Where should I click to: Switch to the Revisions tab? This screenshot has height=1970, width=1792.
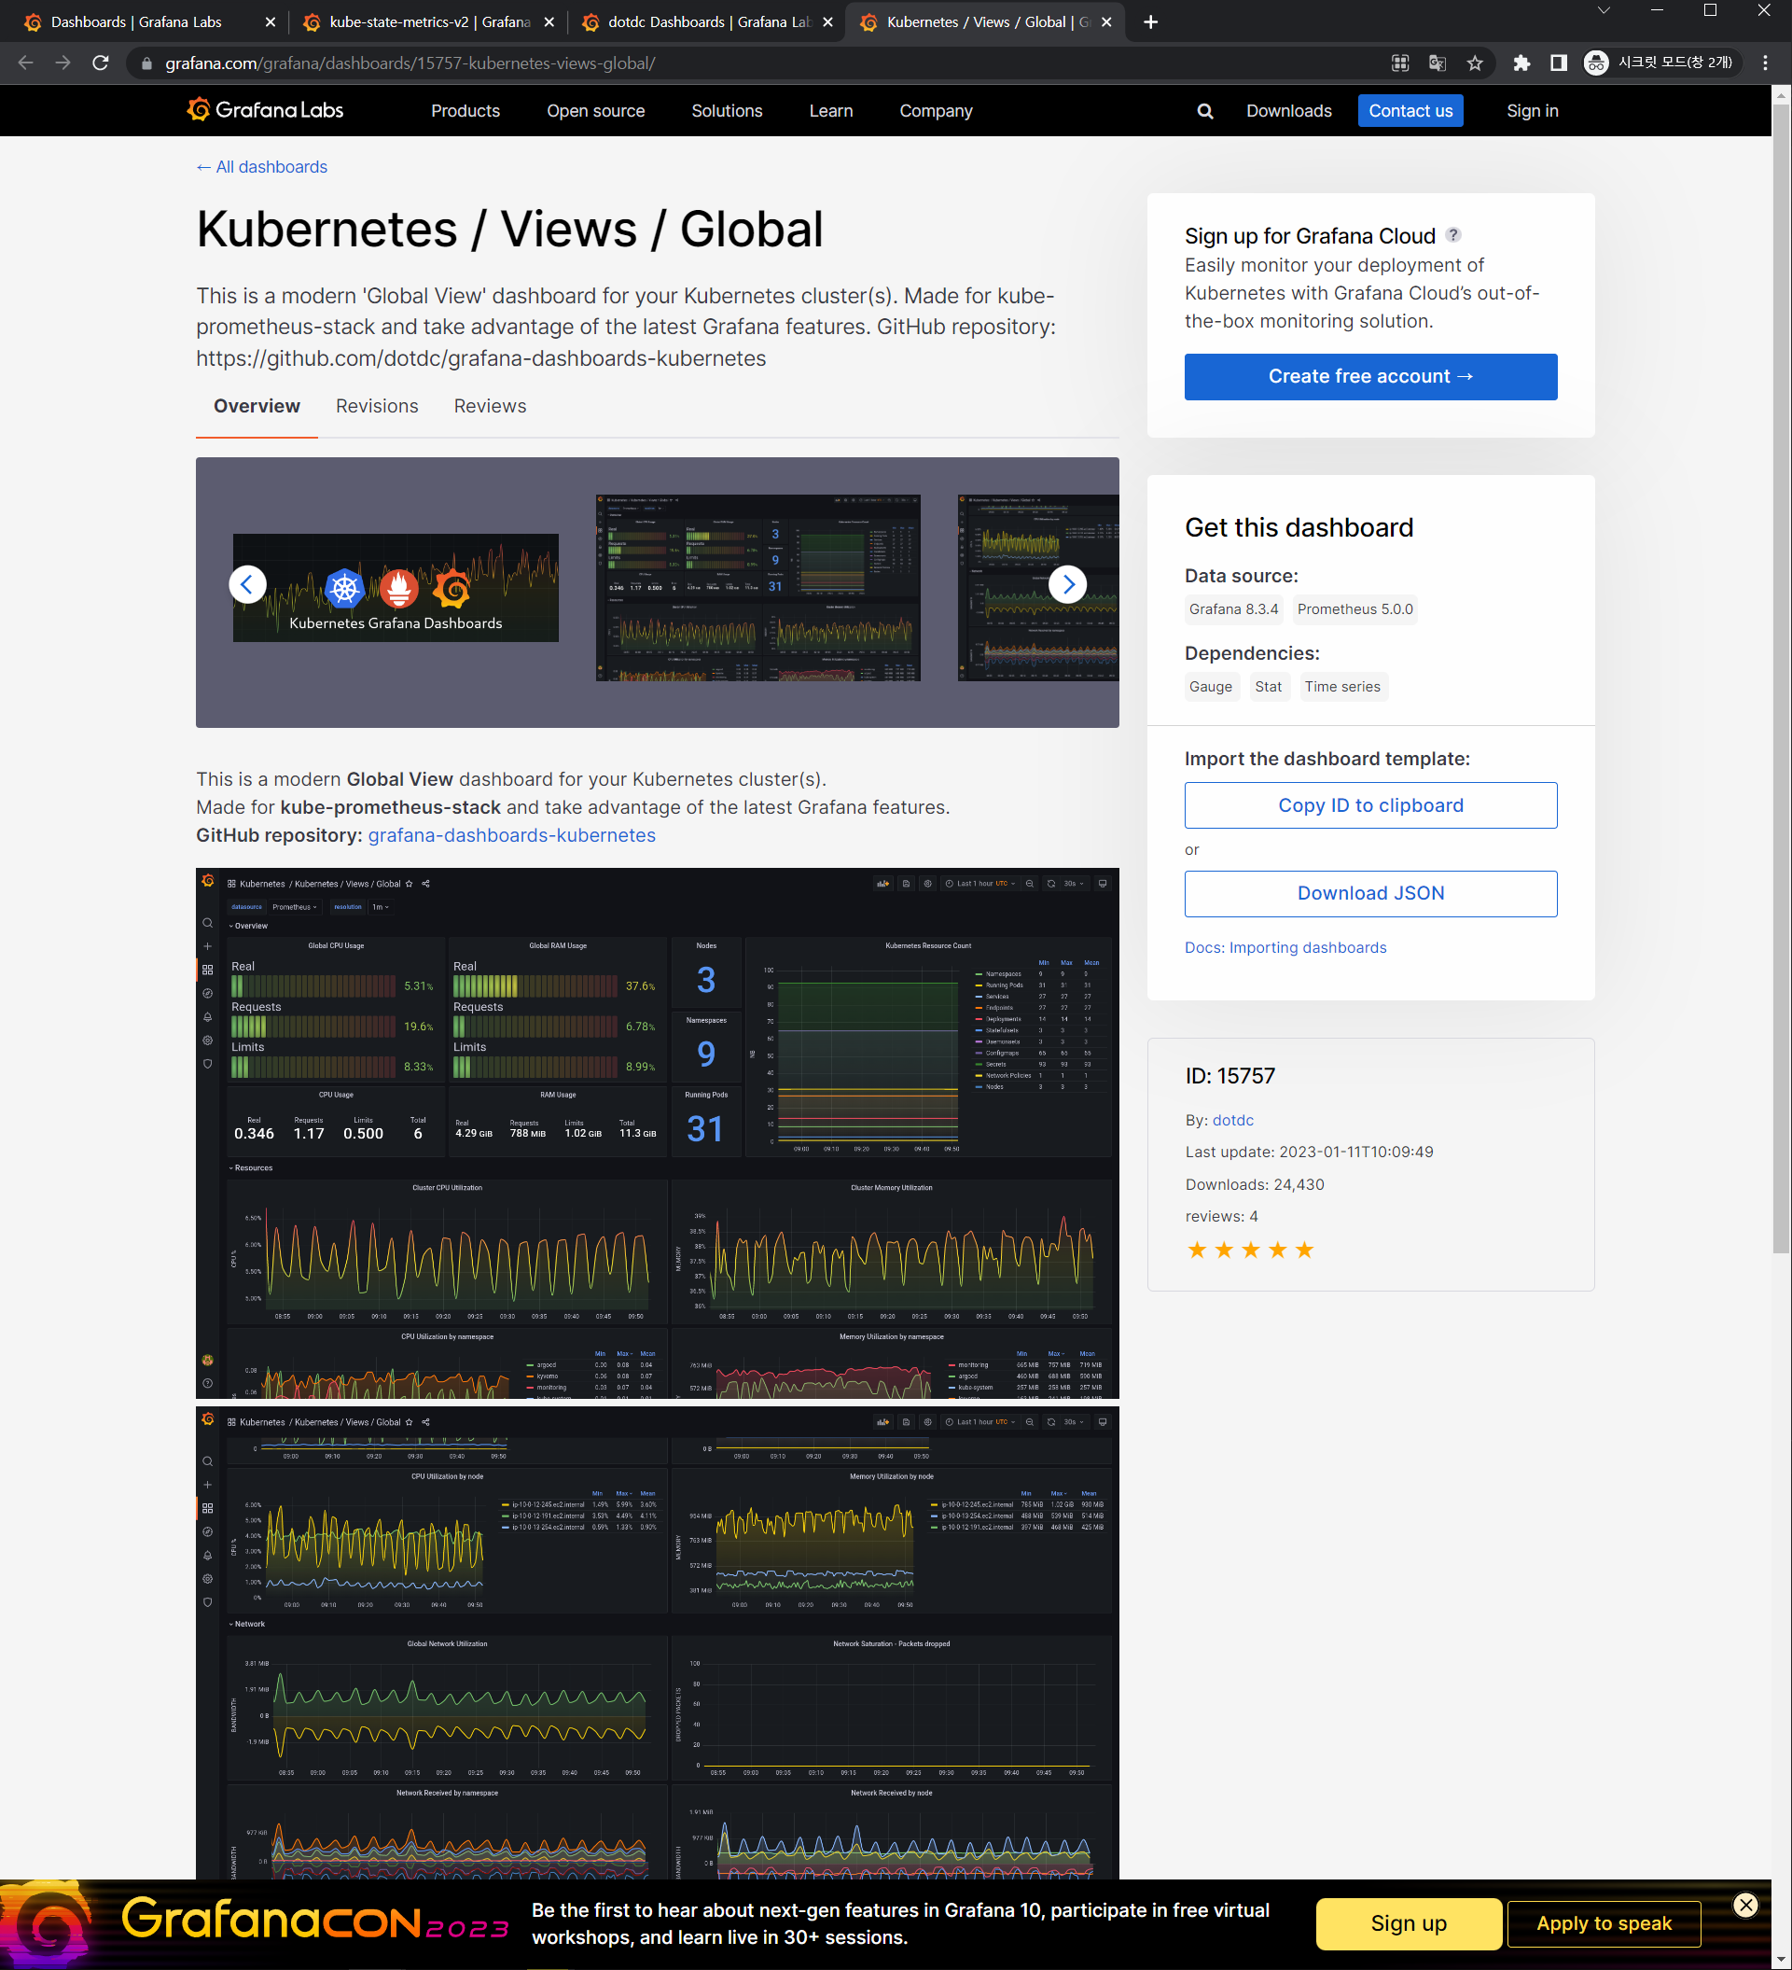click(x=377, y=406)
